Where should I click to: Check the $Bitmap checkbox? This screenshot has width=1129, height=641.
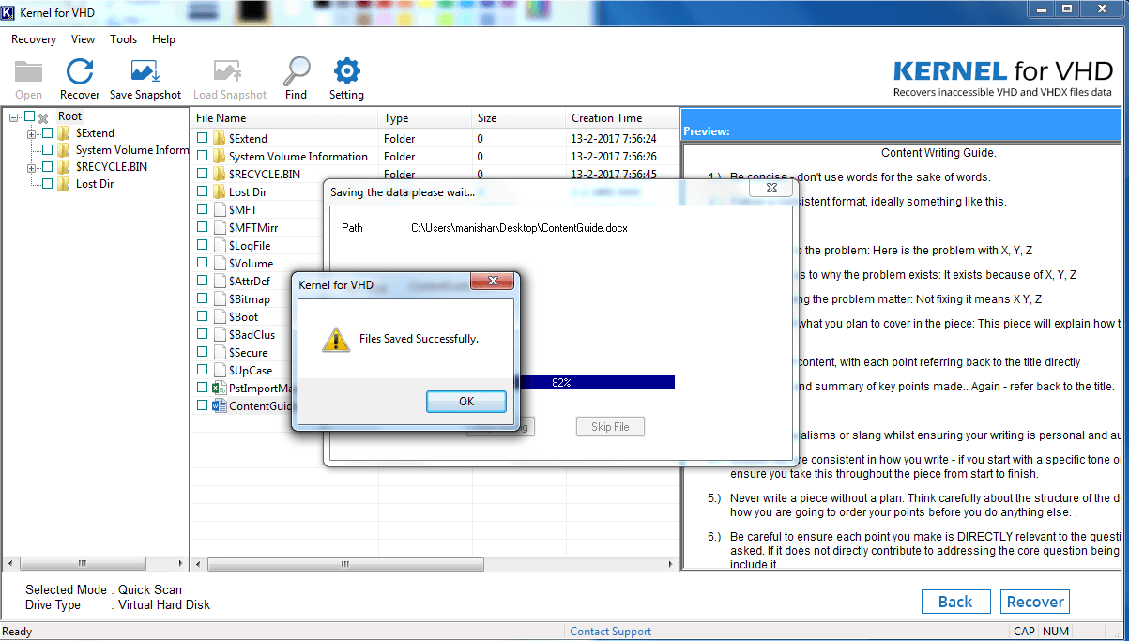click(x=202, y=298)
